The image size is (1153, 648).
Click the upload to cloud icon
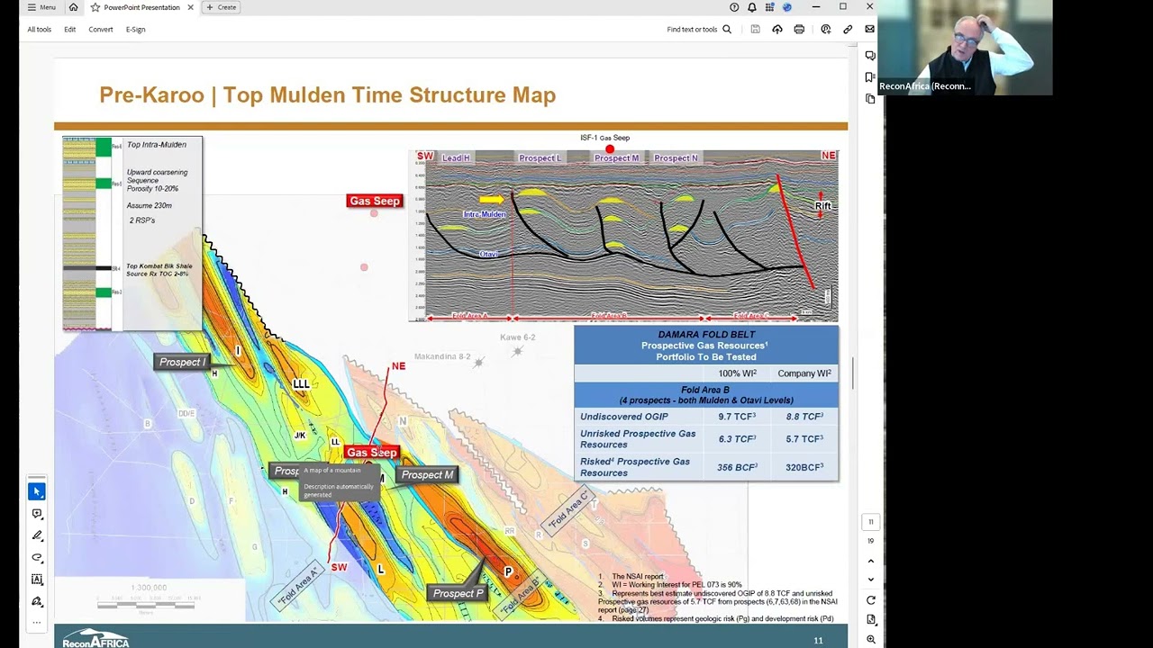pyautogui.click(x=777, y=30)
